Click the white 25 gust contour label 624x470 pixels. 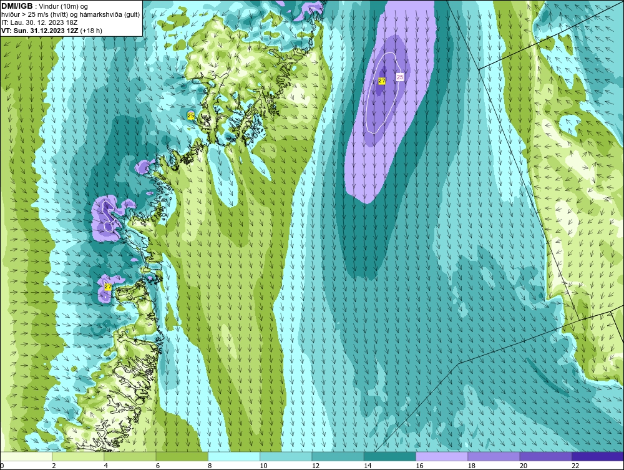tap(400, 77)
